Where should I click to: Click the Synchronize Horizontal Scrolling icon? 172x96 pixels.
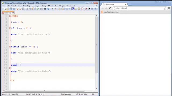(63, 9)
